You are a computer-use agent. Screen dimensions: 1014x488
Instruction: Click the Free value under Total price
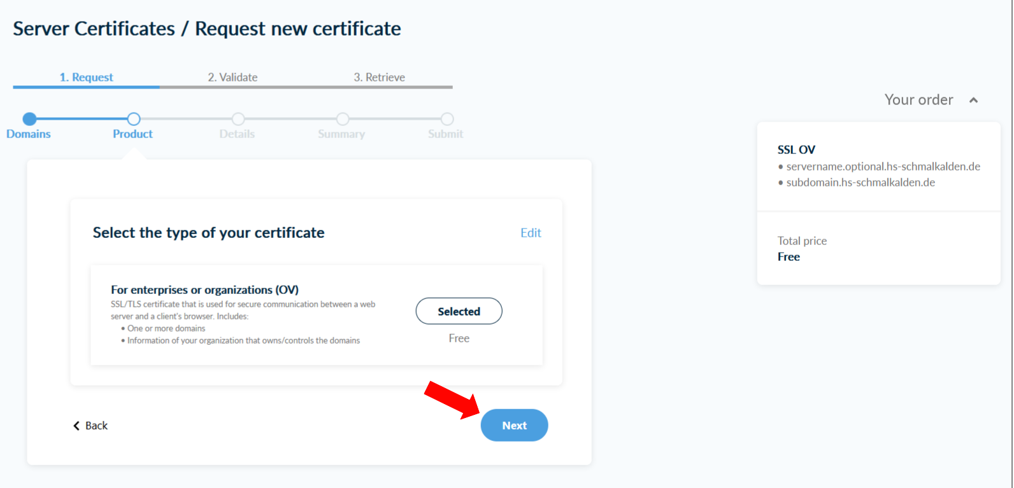789,257
